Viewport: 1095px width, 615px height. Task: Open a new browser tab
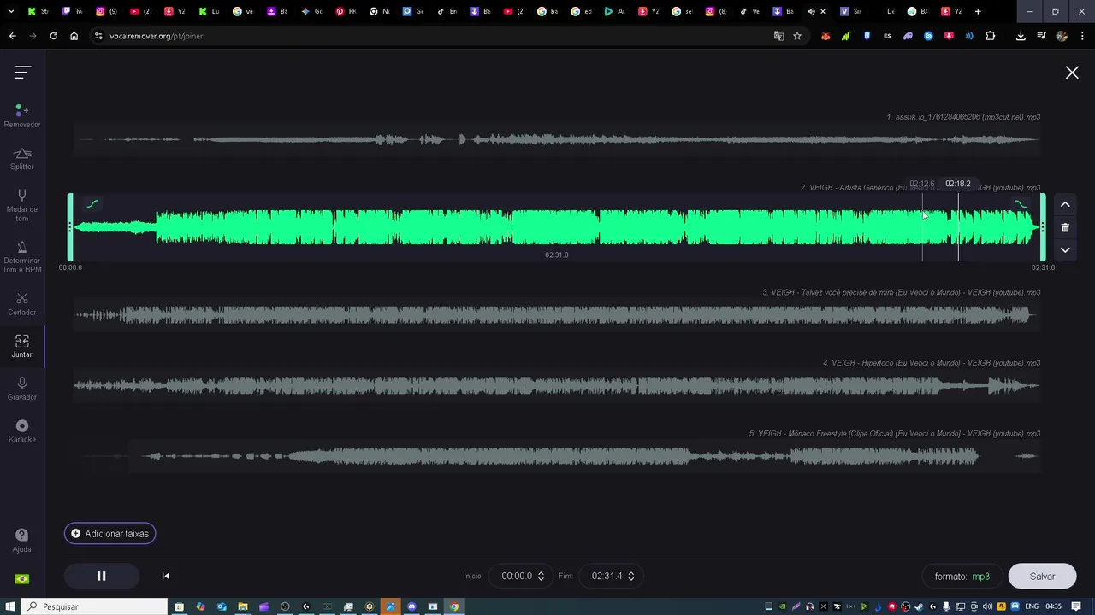tap(978, 11)
